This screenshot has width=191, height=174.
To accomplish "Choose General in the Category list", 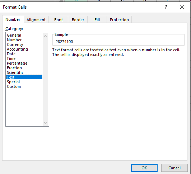I will coord(24,35).
